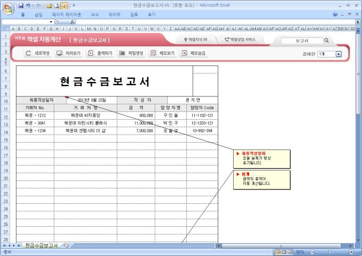Screen dimensions: 362x256
Task: Select cell 박민구
Action: (x=170, y=123)
